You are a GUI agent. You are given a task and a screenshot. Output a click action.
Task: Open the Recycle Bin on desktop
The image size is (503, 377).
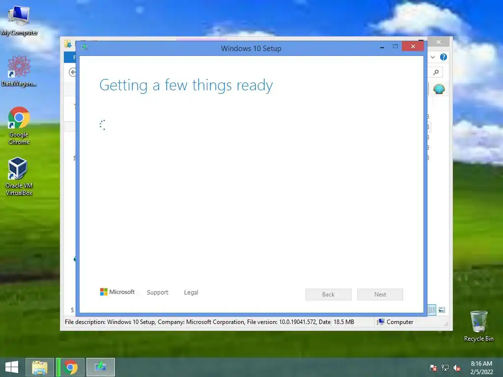coord(478,326)
